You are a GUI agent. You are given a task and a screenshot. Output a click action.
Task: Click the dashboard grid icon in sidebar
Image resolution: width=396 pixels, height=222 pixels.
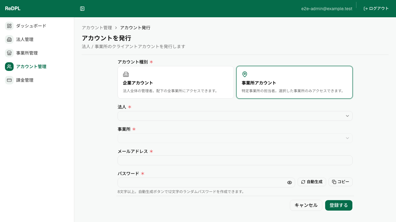click(x=9, y=26)
